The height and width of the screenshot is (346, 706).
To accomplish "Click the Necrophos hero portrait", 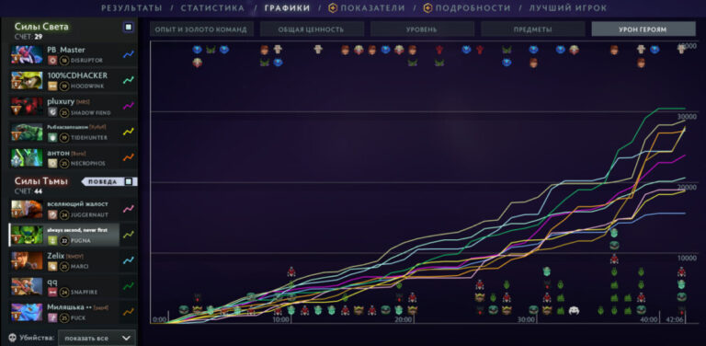I will 27,157.
